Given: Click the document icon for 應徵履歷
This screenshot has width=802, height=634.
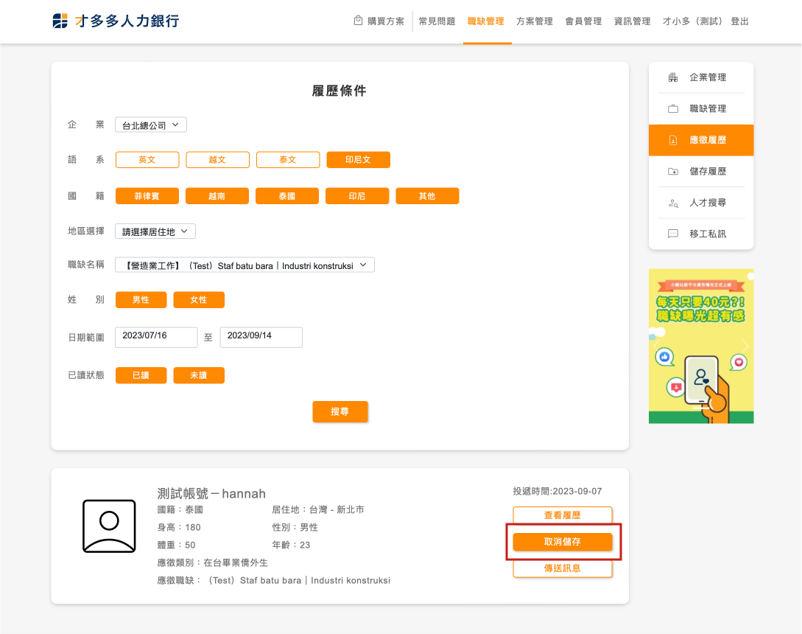Looking at the screenshot, I should click(672, 140).
